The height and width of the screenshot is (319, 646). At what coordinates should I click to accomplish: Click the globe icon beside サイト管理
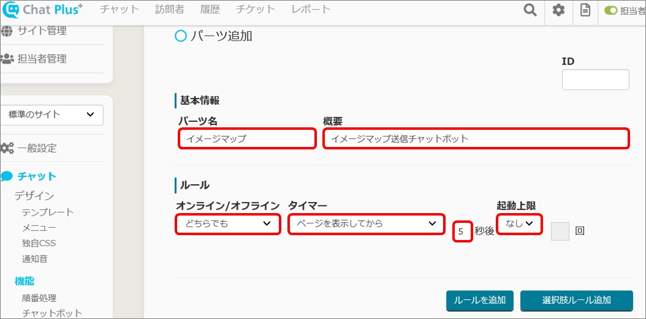(x=7, y=31)
